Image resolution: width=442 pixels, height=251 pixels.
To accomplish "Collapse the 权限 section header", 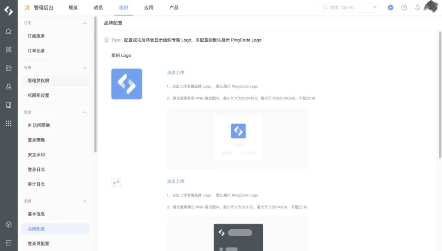I will [85, 68].
